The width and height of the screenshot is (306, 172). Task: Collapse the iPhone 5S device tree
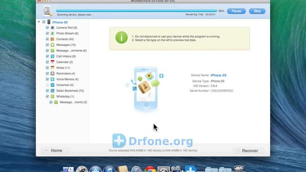(39, 22)
